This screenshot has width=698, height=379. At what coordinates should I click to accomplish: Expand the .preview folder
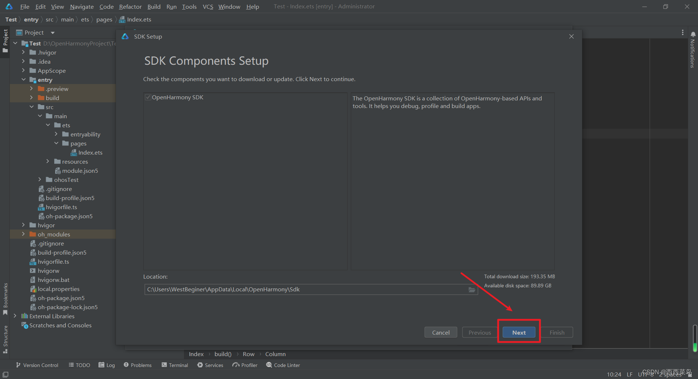click(x=31, y=89)
